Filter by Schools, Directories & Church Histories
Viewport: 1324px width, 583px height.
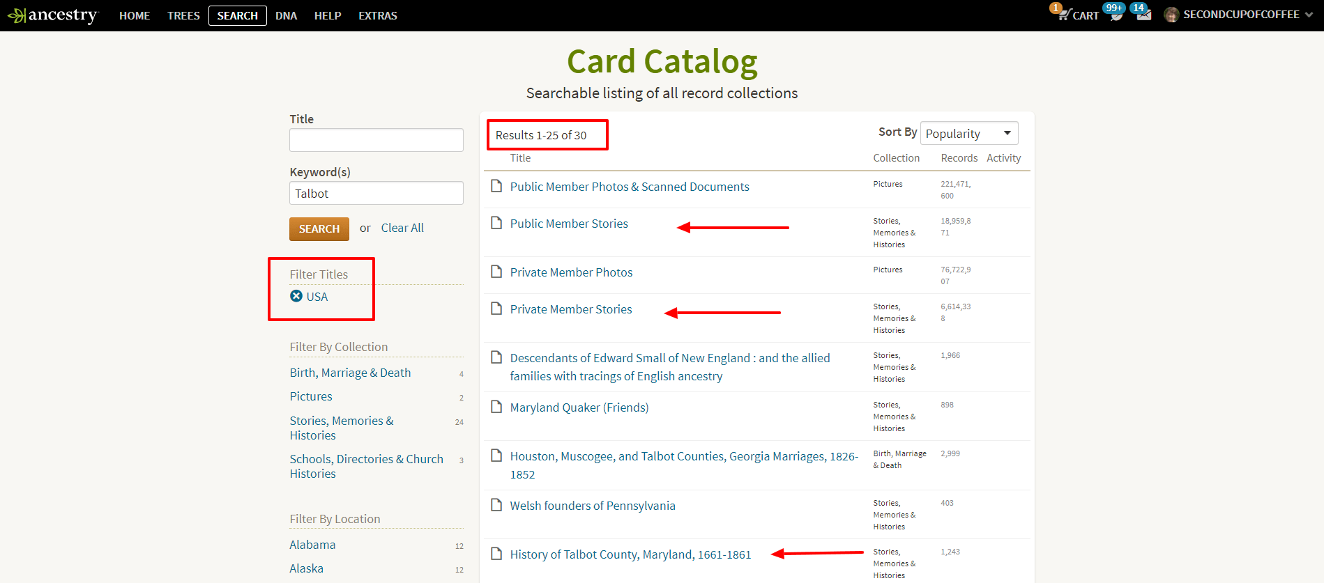(x=367, y=466)
